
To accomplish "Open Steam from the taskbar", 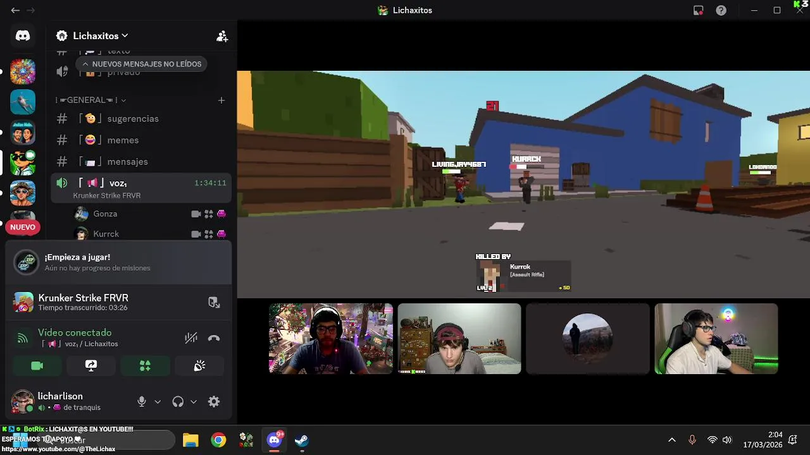I will (302, 440).
